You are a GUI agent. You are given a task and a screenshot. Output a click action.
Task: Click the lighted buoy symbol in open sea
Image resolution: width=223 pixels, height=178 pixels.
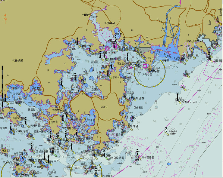165,131
